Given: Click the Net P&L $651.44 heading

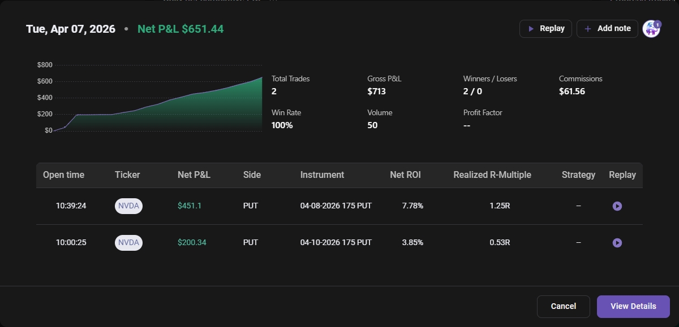Looking at the screenshot, I should [181, 29].
